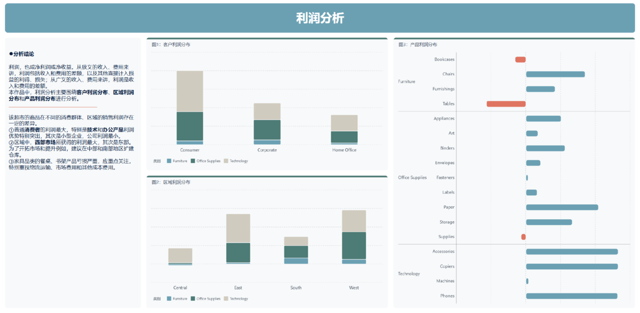Screen dimensions: 640x313
Task: Select Corporate bar's Office Supplies segment
Action: tap(267, 130)
